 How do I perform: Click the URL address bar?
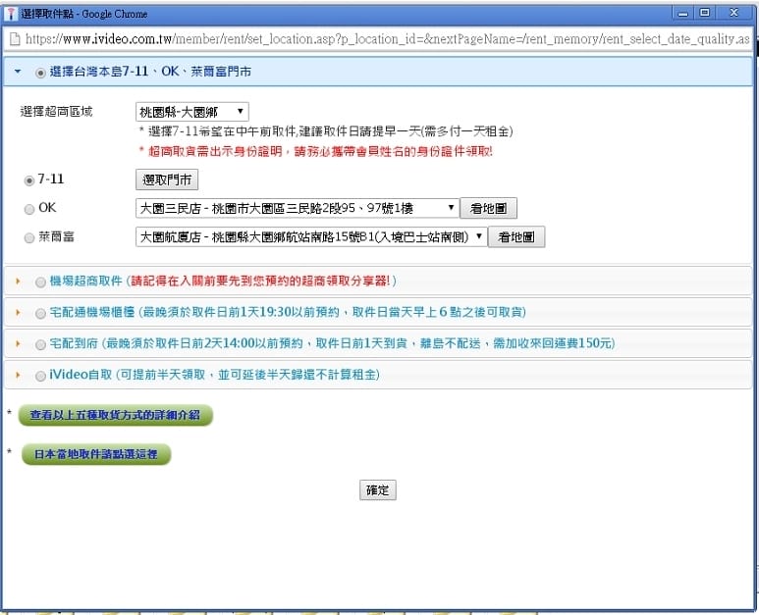click(x=387, y=38)
